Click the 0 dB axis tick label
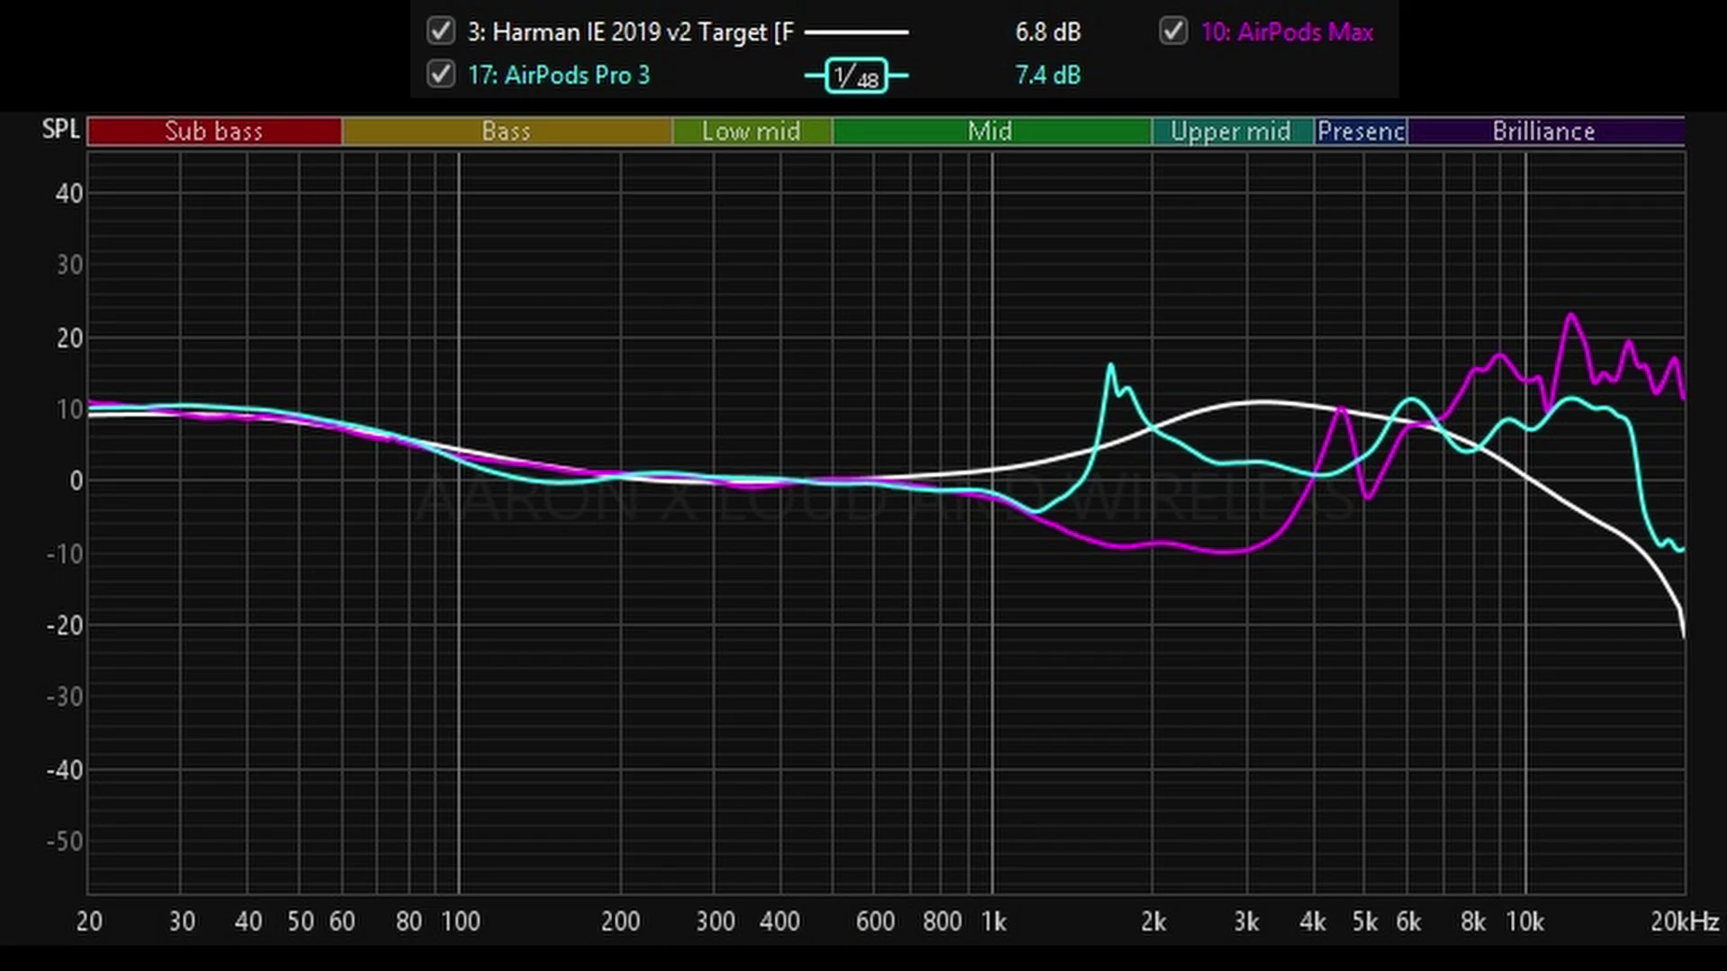The image size is (1727, 971). point(76,481)
